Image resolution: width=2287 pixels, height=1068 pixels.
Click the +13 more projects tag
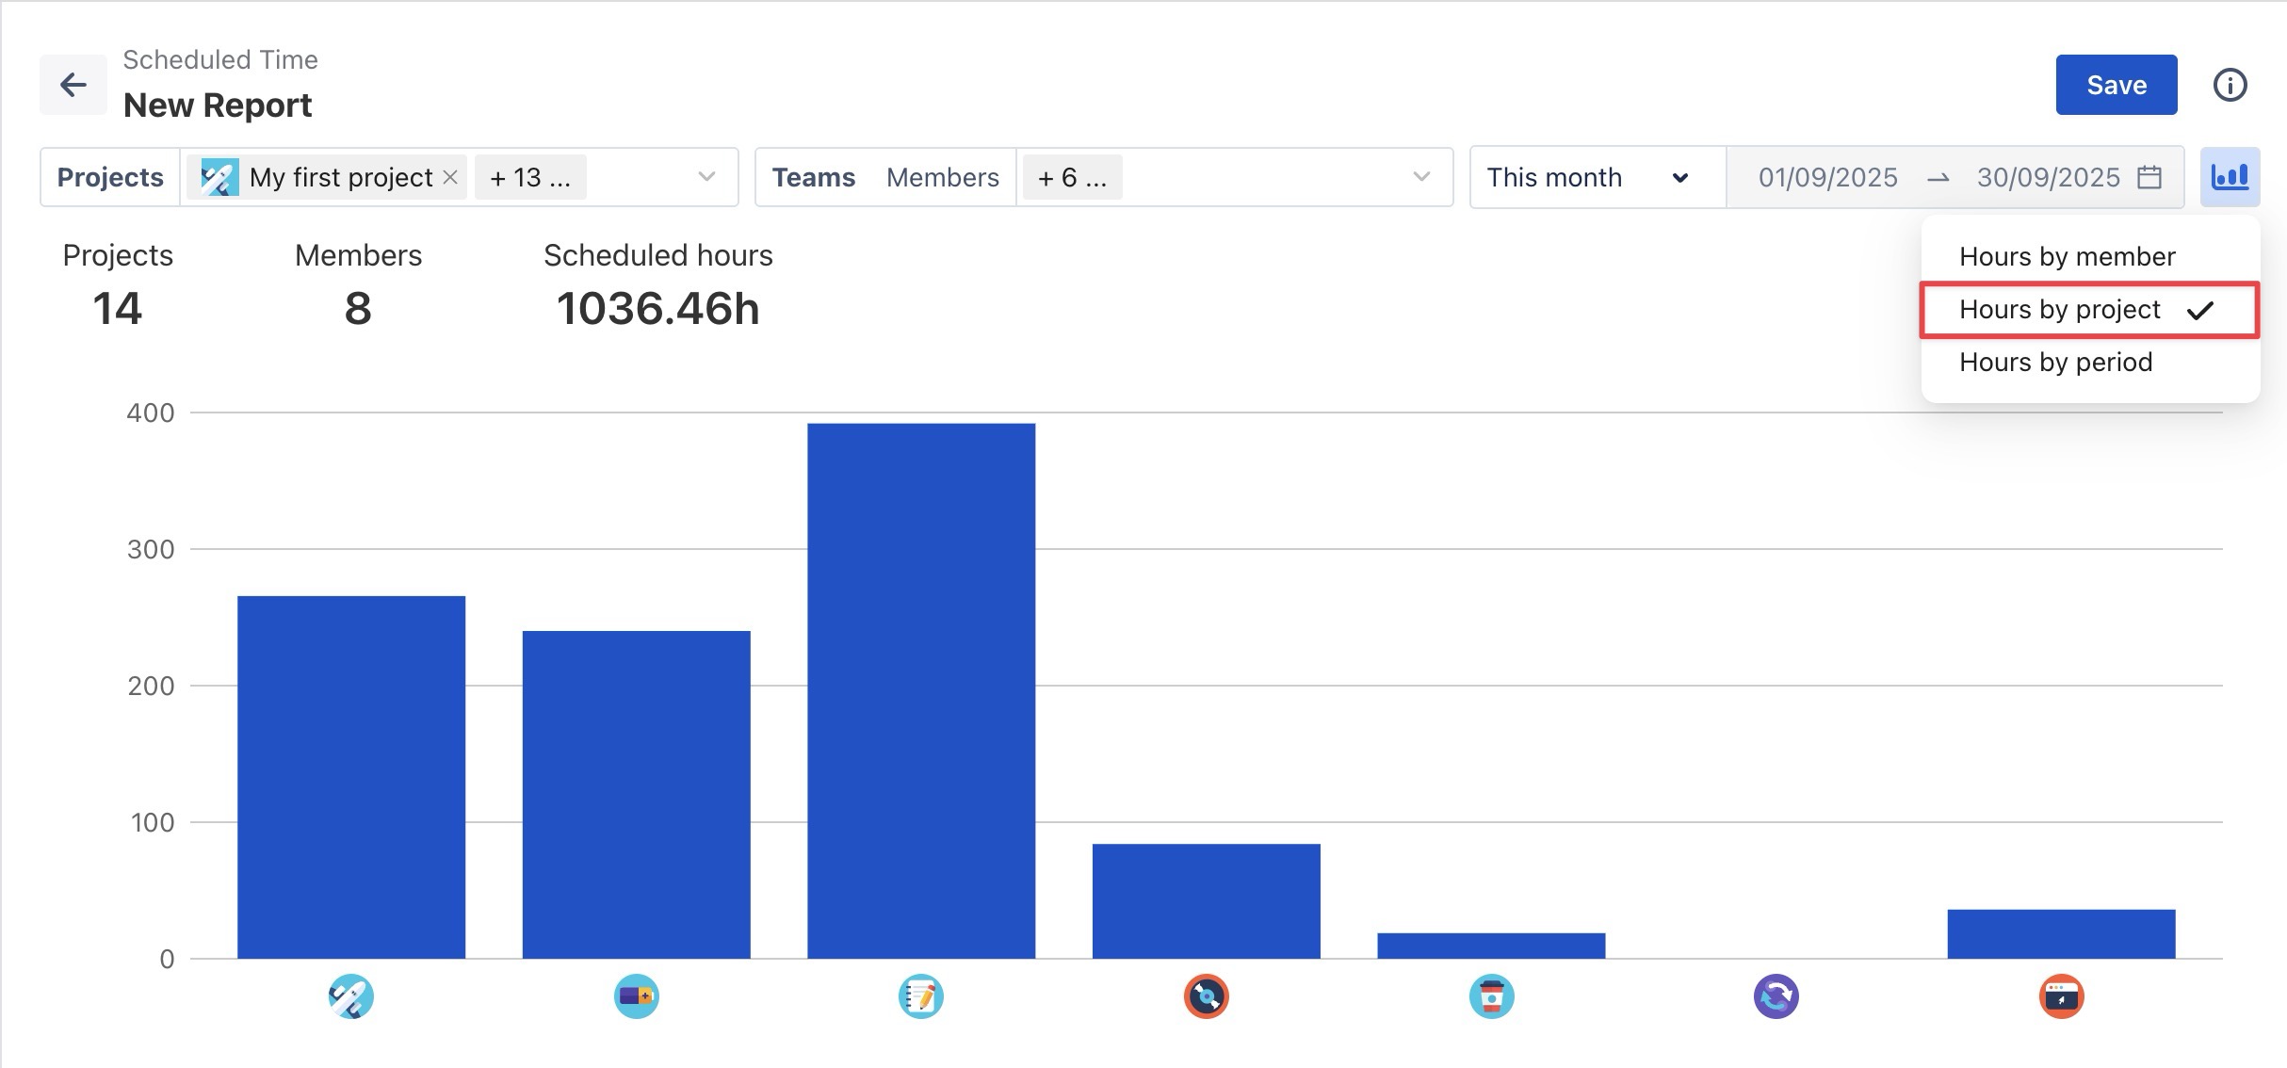coord(529,177)
